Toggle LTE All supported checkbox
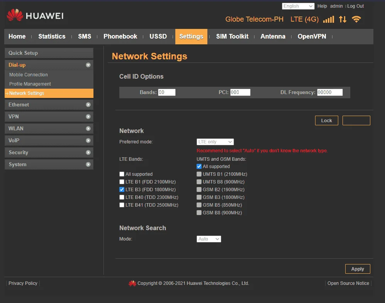 point(122,174)
